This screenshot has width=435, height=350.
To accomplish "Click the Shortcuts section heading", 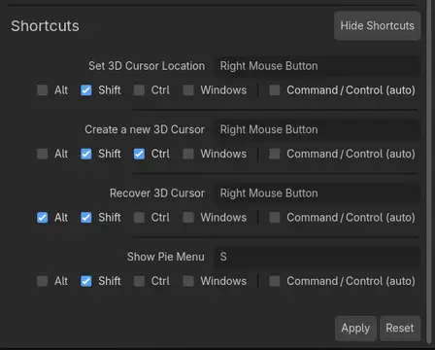I will click(45, 26).
